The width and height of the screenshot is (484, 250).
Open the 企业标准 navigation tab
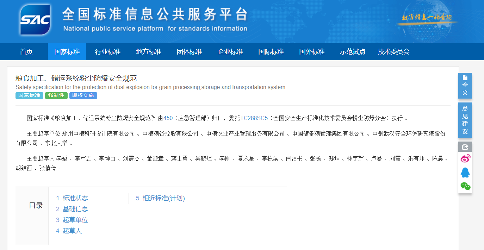[230, 52]
